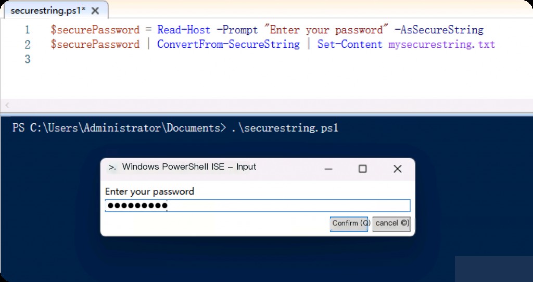Click the .\securestring.ps1 command in the console
This screenshot has height=282, width=533.
tap(285, 128)
